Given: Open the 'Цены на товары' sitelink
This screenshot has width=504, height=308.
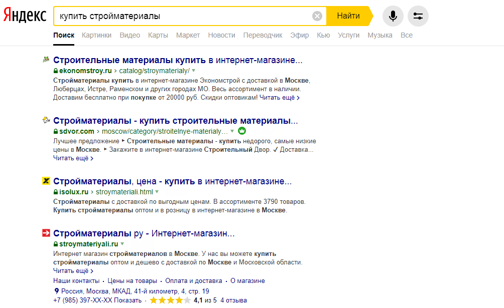Looking at the screenshot, I should [132, 281].
